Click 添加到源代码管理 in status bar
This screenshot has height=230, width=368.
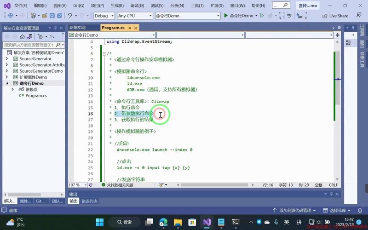click(x=295, y=210)
